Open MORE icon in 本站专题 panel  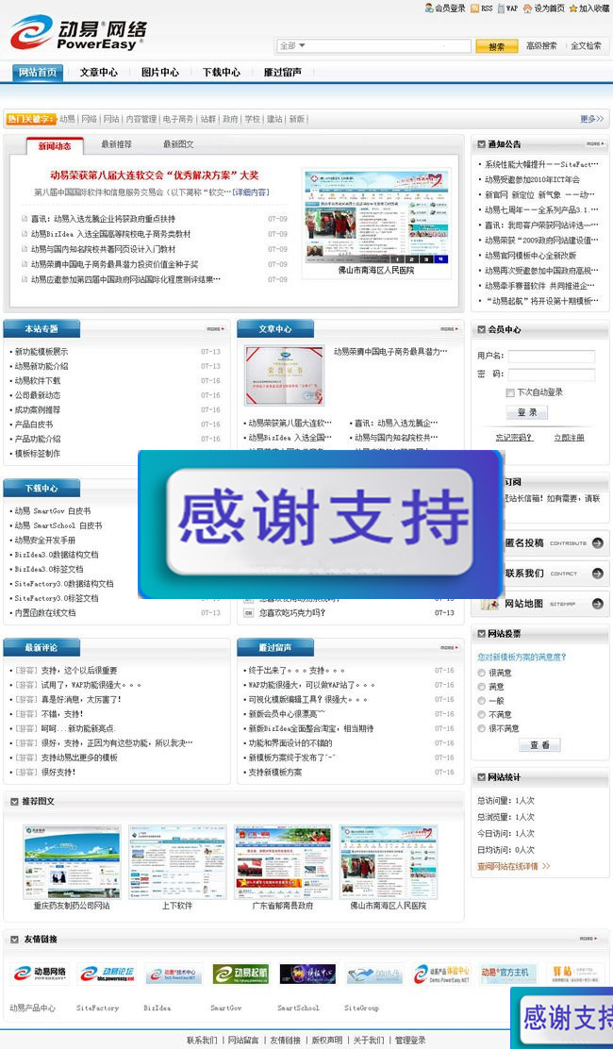click(216, 328)
